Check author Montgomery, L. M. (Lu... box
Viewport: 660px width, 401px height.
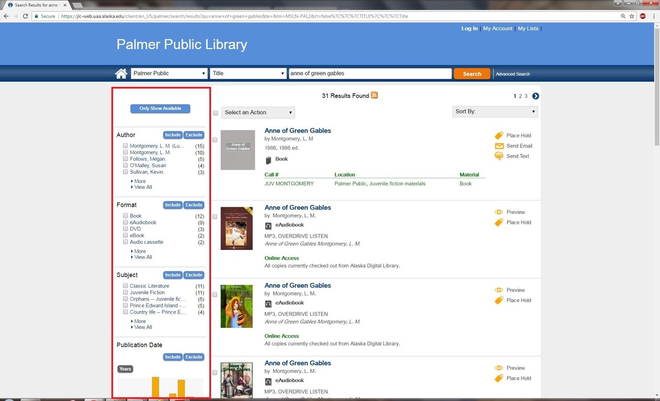[x=125, y=146]
